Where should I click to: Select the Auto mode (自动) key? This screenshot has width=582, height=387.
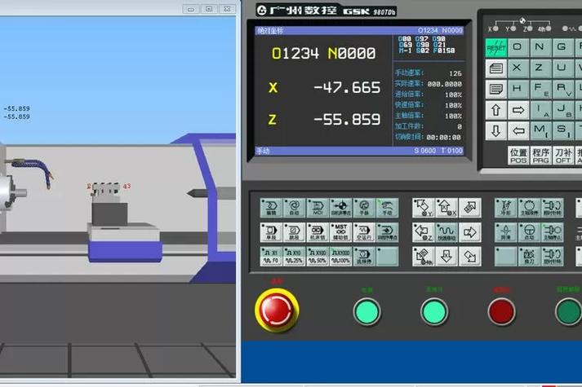[x=295, y=208]
